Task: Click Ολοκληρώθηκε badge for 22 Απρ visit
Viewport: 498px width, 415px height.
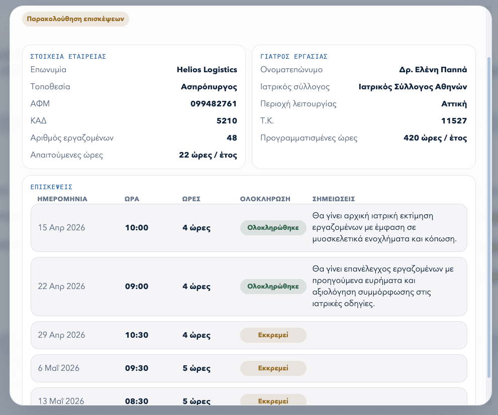Action: 273,286
